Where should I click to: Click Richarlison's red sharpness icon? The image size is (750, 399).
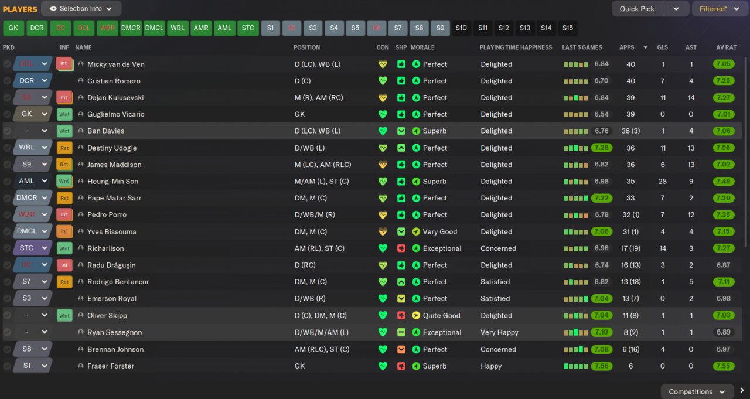click(401, 248)
